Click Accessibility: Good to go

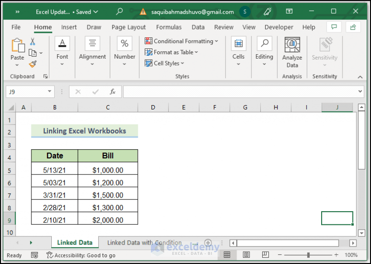pyautogui.click(x=81, y=255)
